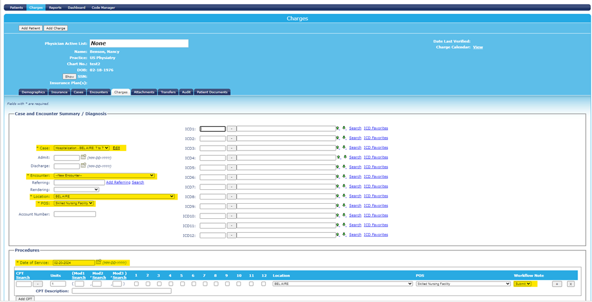The height and width of the screenshot is (302, 592).
Task: Click the ICD4 move-down arrow icon
Action: (x=344, y=157)
